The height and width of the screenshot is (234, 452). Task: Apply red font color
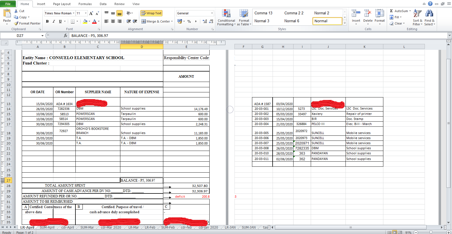(x=94, y=21)
